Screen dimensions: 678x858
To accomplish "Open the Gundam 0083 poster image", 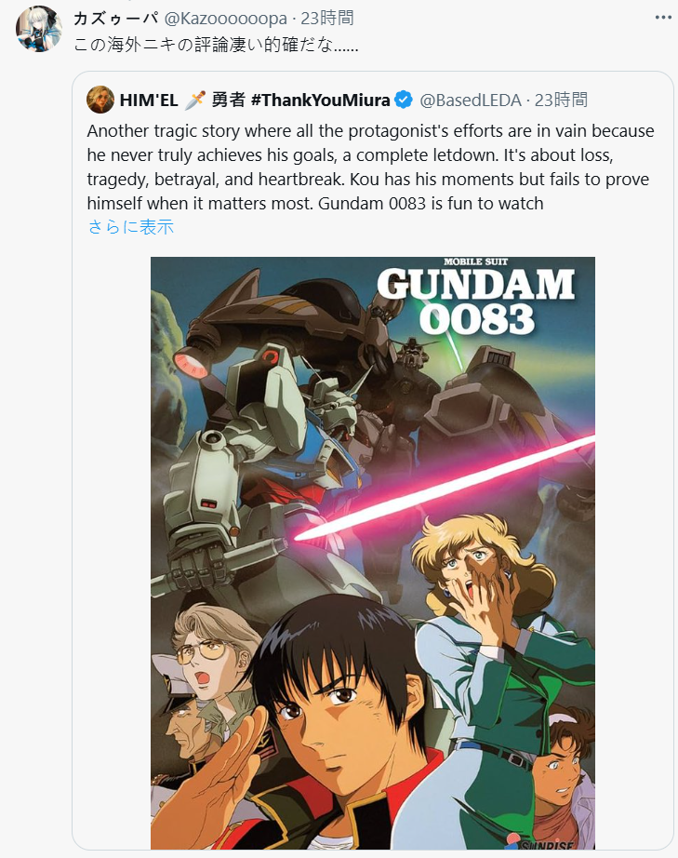I will (373, 553).
